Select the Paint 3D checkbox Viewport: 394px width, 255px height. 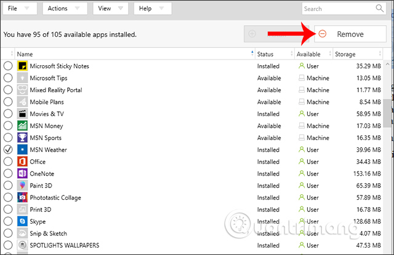tap(8, 186)
